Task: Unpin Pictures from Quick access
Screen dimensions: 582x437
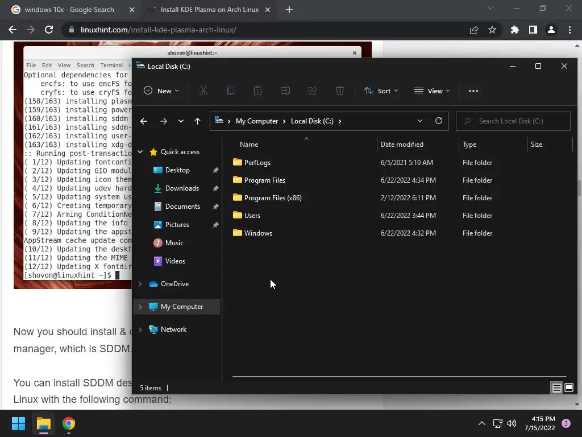Action: [215, 225]
